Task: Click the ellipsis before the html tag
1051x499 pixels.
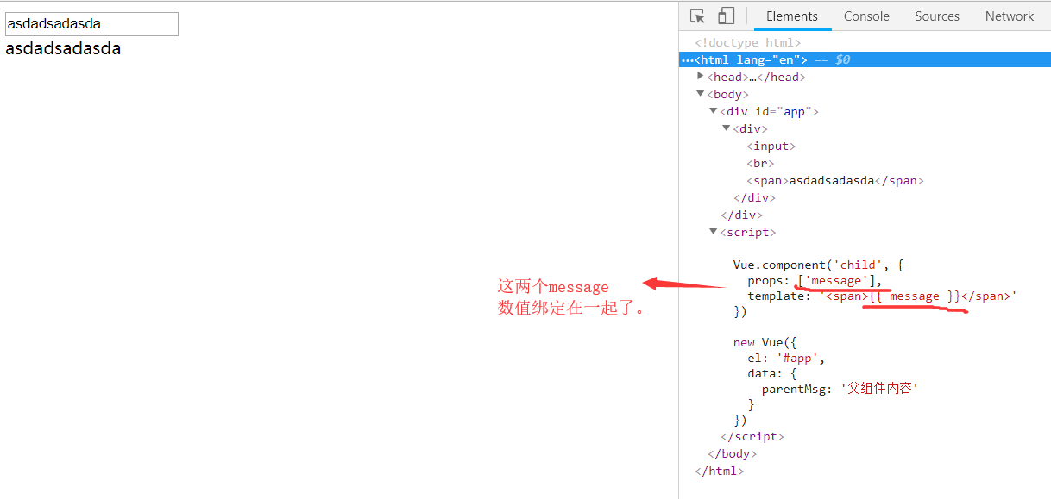Action: 687,59
